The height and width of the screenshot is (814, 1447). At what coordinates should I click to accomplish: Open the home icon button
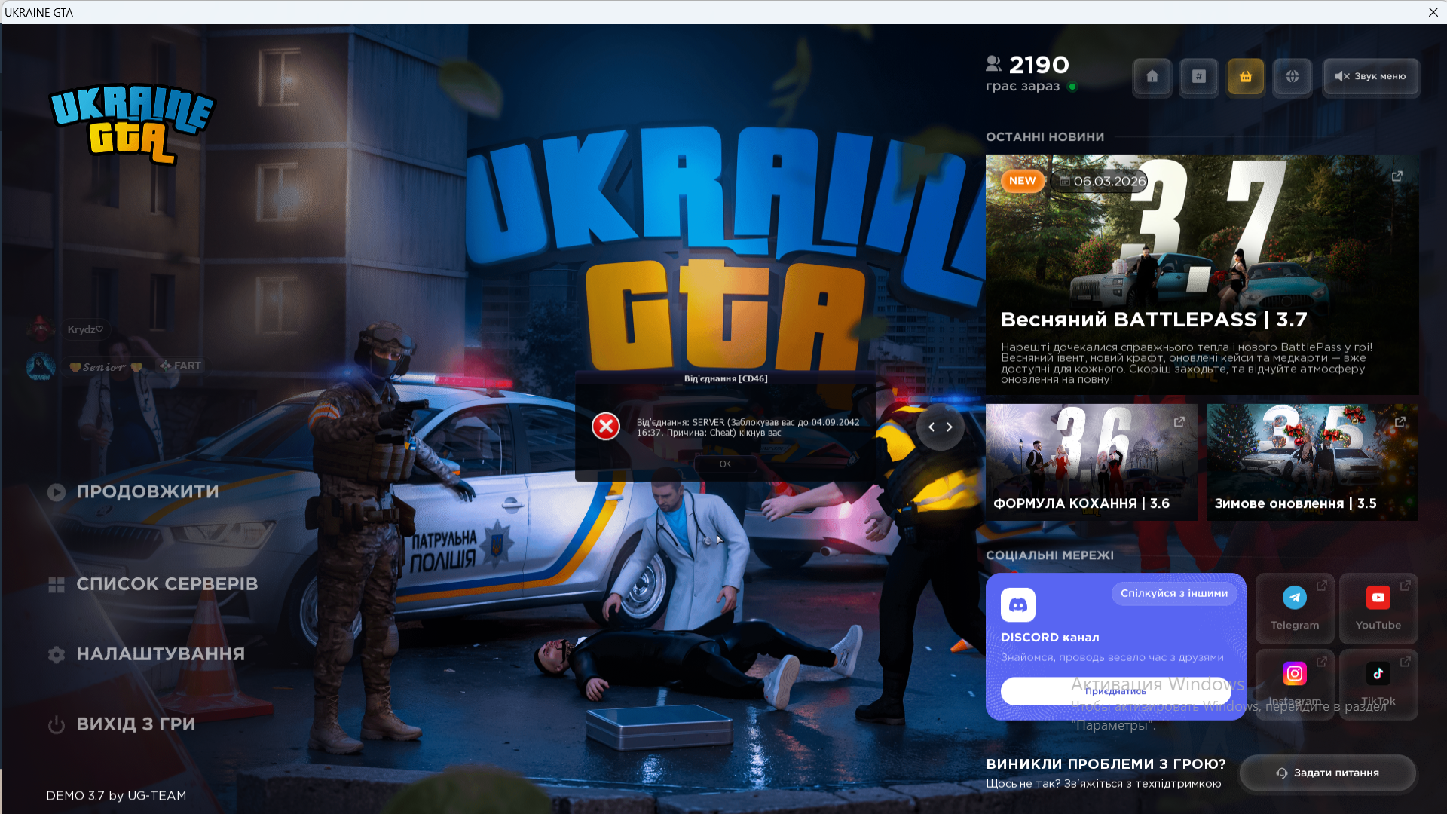pyautogui.click(x=1152, y=77)
